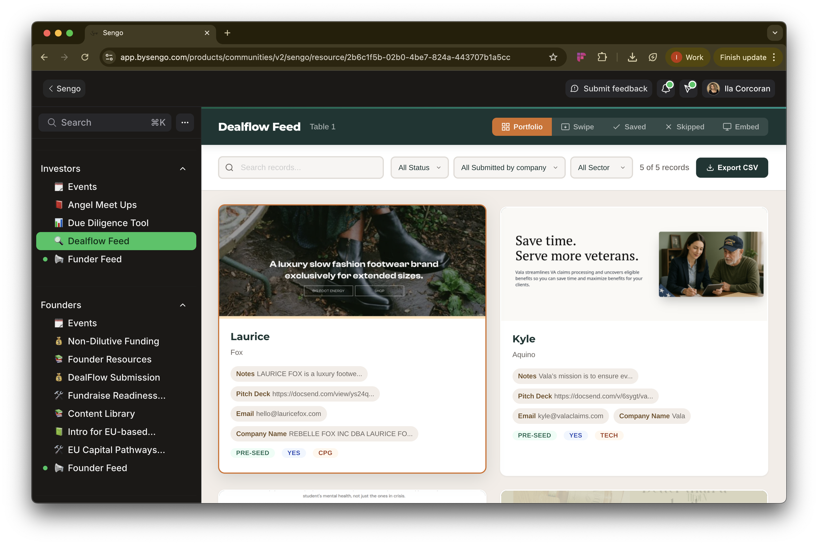
Task: Click the site info icon in address bar
Action: click(x=109, y=57)
